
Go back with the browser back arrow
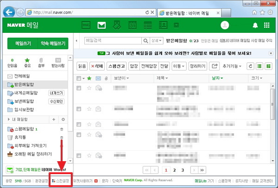[x=9, y=12]
